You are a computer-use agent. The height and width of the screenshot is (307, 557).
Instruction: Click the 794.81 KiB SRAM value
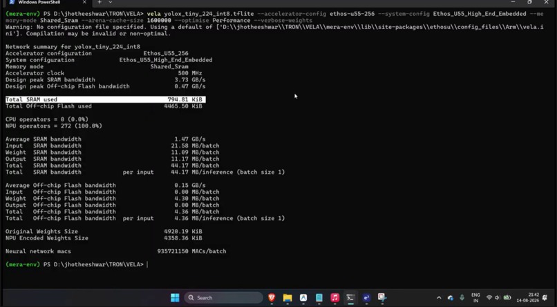pos(185,99)
